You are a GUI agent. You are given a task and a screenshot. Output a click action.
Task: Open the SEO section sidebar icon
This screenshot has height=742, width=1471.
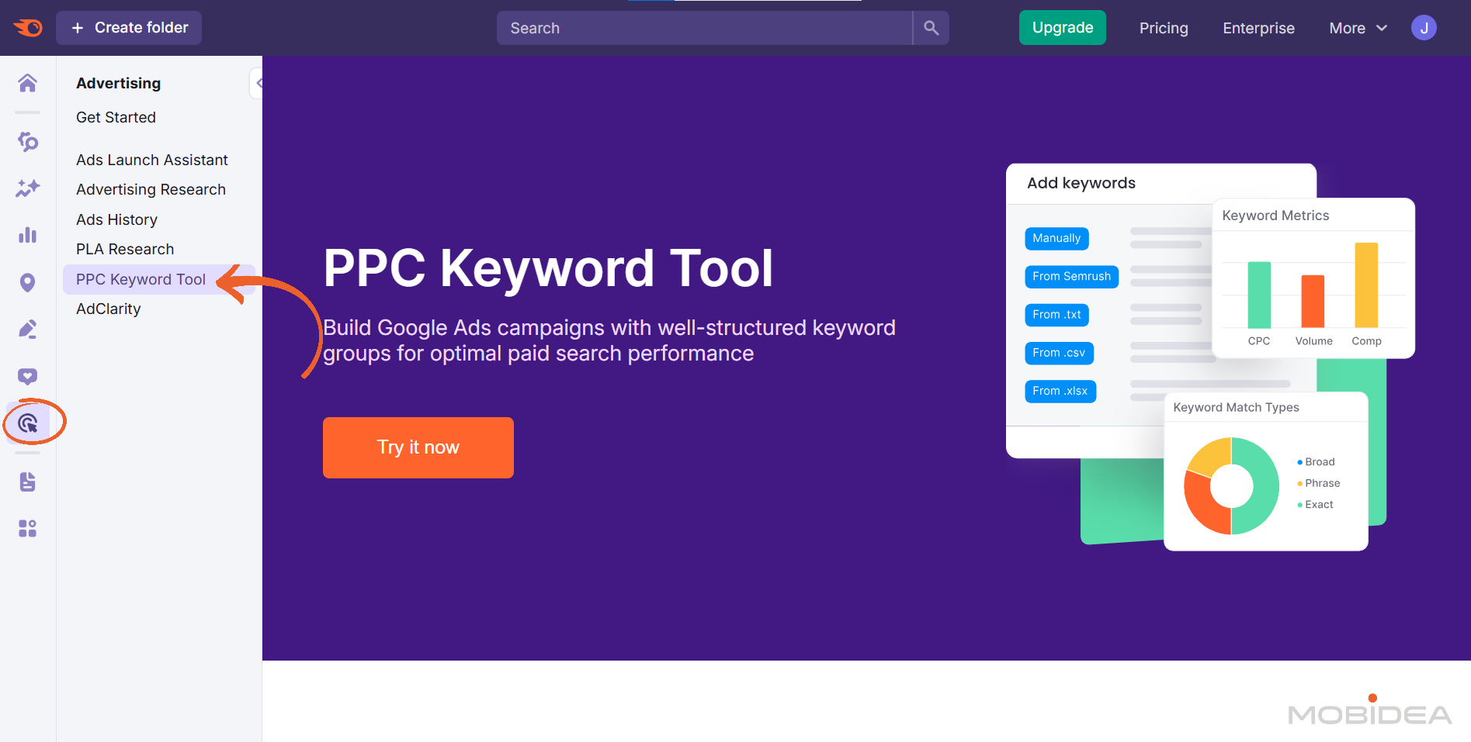click(x=28, y=142)
